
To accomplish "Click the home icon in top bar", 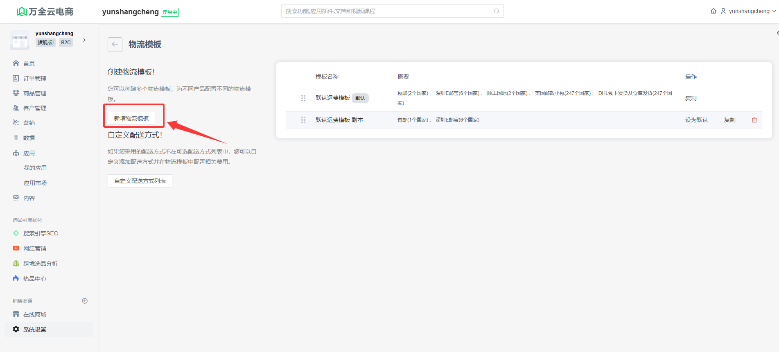I will coord(714,11).
